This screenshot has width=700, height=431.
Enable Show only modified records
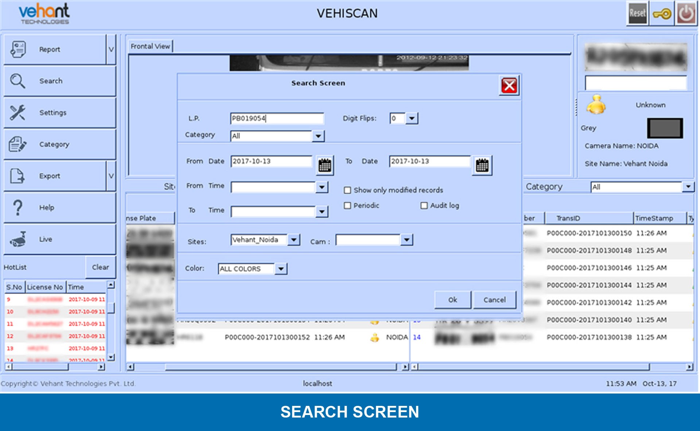[347, 190]
